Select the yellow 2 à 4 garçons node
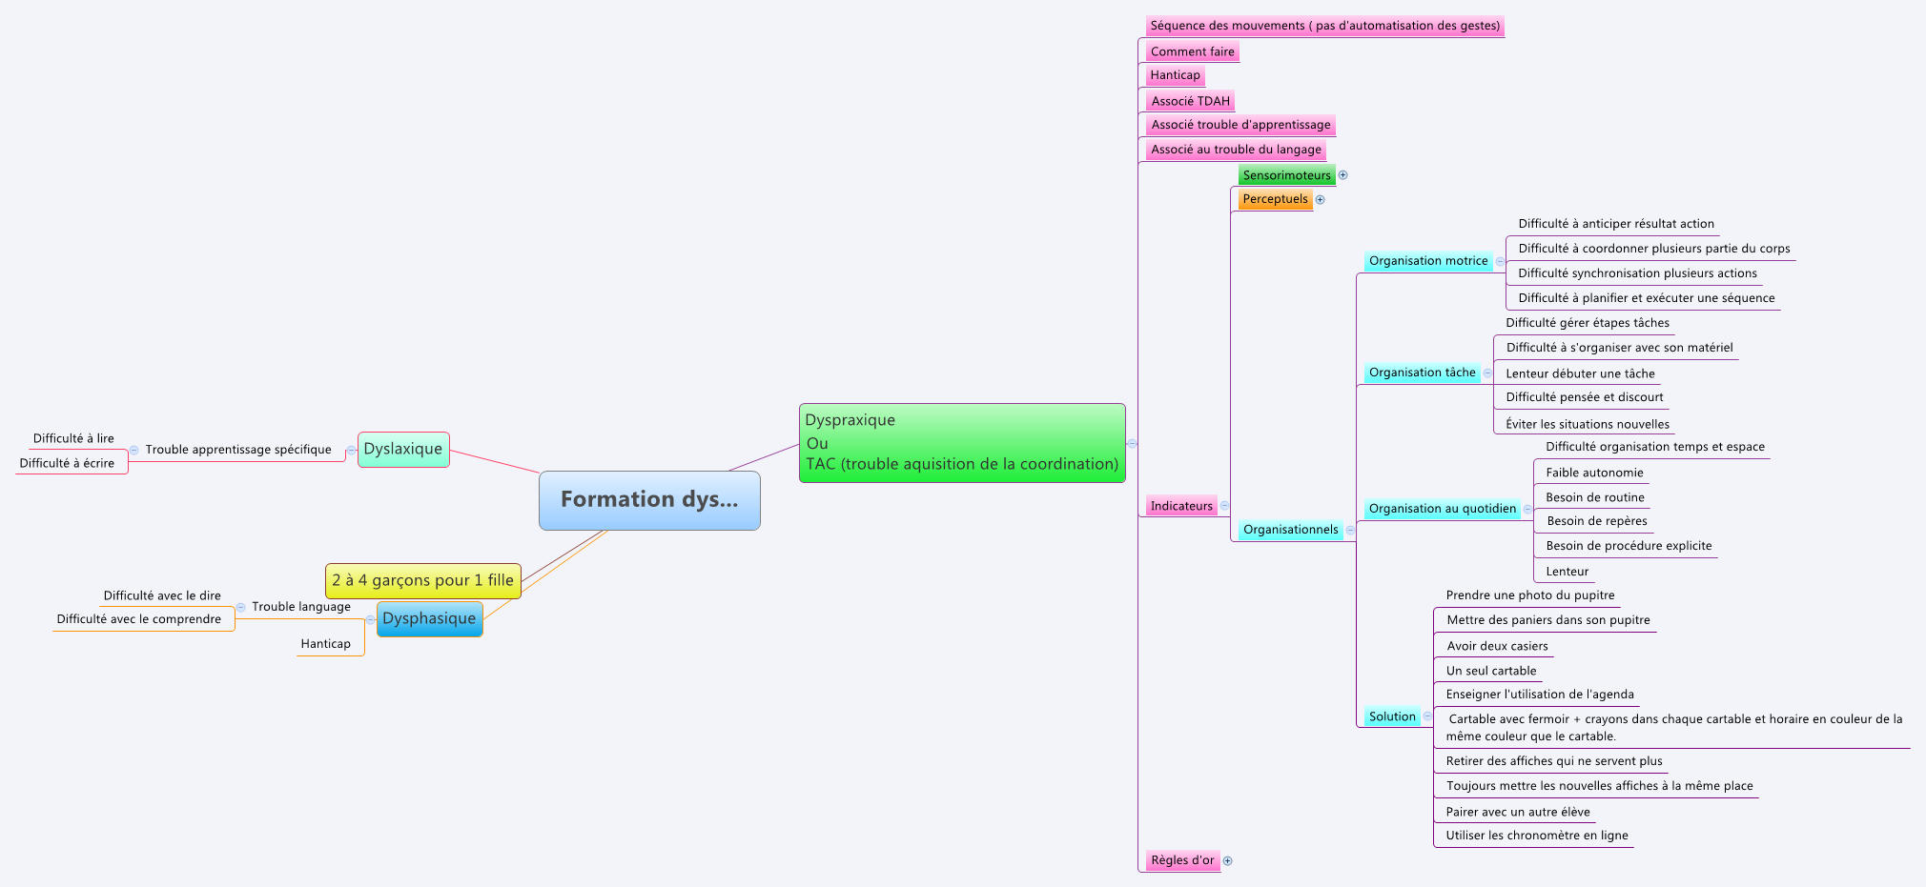The height and width of the screenshot is (887, 1926). click(422, 579)
